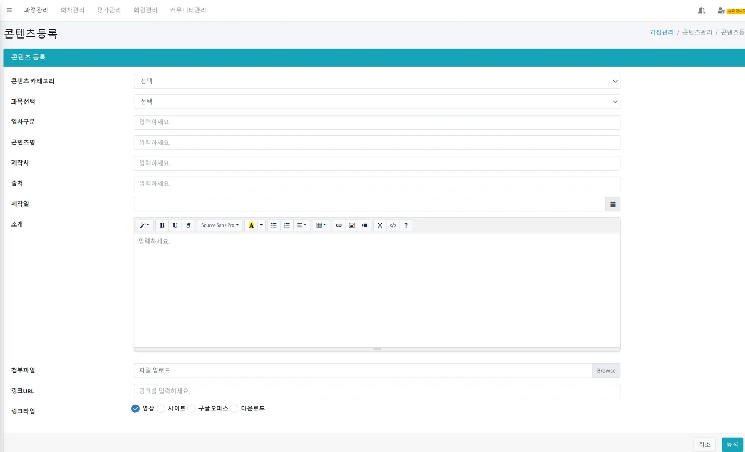745x452 pixels.
Task: Select the 영상 link type radio
Action: [x=135, y=409]
